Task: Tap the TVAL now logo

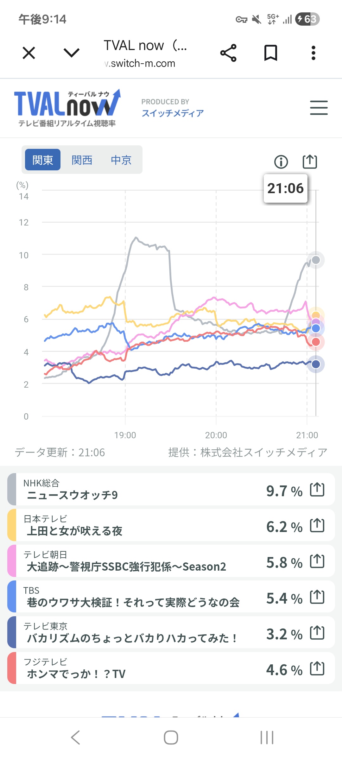Action: (67, 108)
